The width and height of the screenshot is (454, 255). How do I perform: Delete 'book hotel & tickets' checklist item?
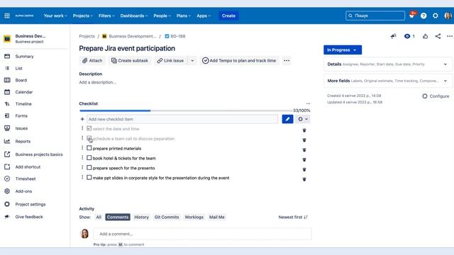[304, 159]
